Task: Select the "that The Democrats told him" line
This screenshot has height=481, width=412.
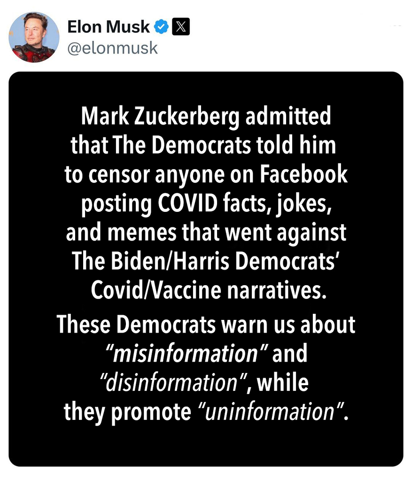Action: (x=203, y=146)
